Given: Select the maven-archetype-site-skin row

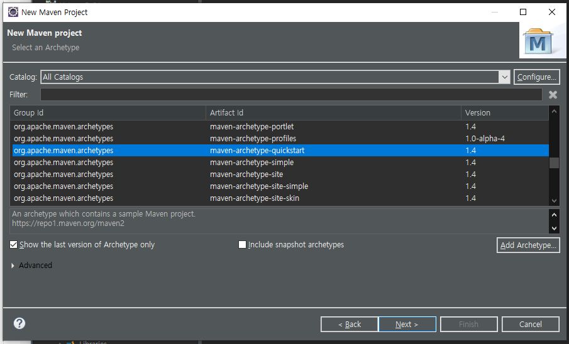Looking at the screenshot, I should coord(280,198).
